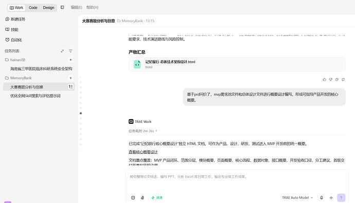
Task: Open the TRAE Auto Model dropdown
Action: coord(297,198)
